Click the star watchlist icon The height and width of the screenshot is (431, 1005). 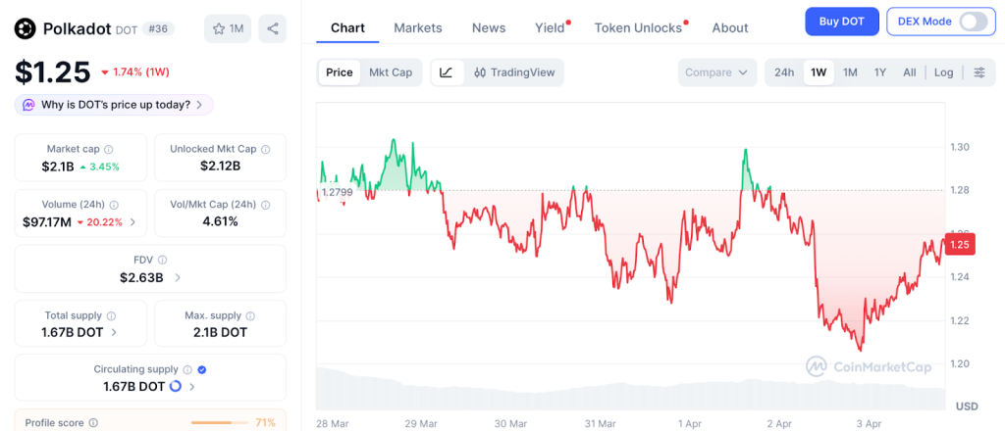point(220,28)
